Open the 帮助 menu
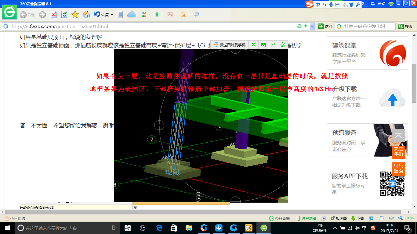The height and width of the screenshot is (234, 417). pyautogui.click(x=382, y=4)
